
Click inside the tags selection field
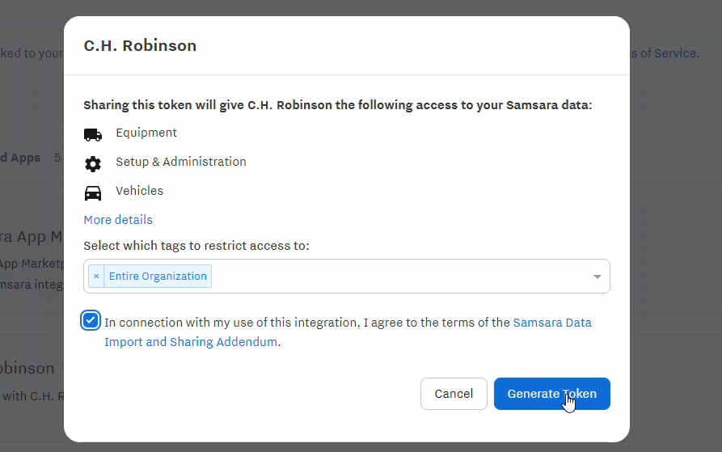pyautogui.click(x=396, y=277)
